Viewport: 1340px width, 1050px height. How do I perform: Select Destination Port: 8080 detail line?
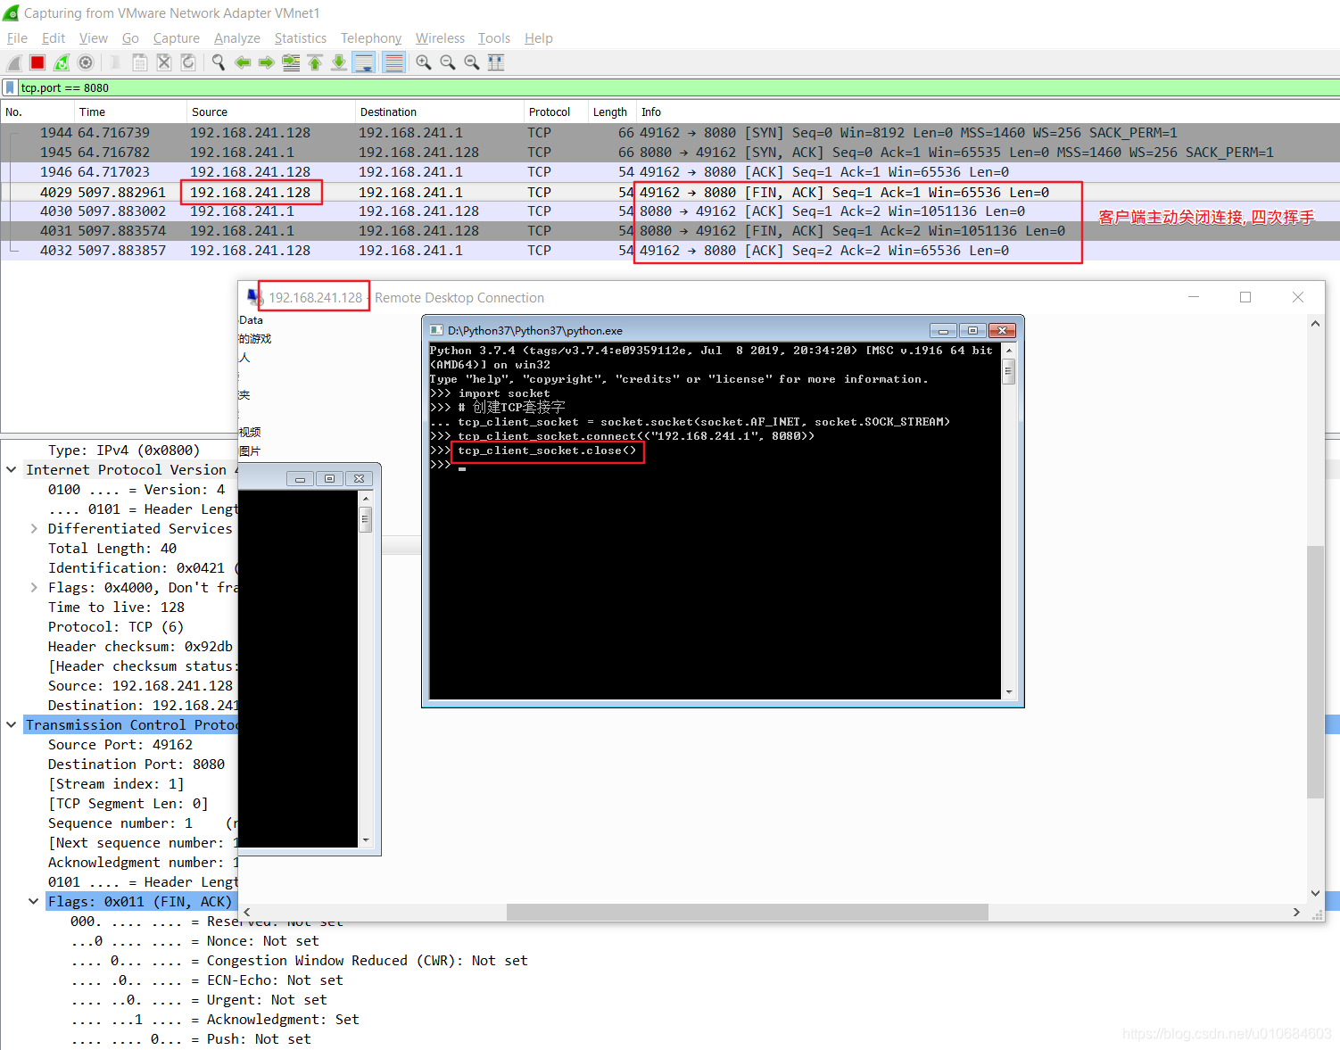click(x=136, y=764)
